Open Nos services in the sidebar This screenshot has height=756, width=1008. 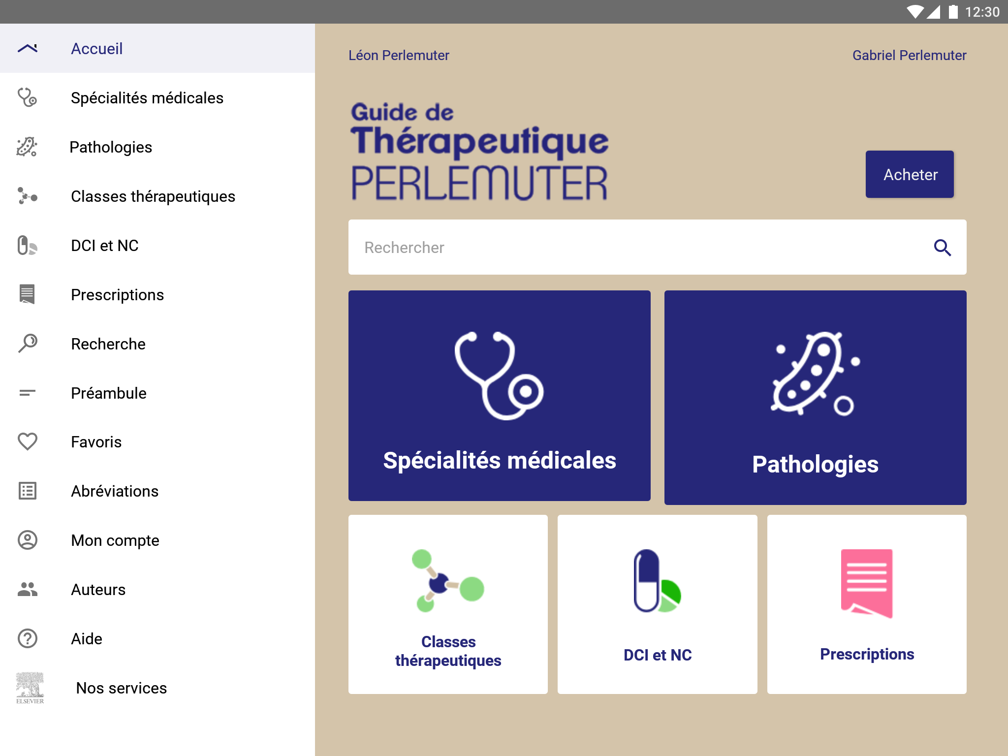[x=157, y=688]
